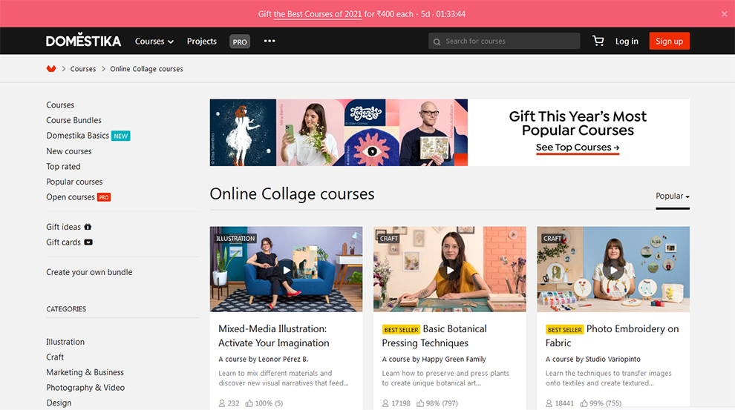Choose the Illustration category
The width and height of the screenshot is (735, 410).
[65, 342]
